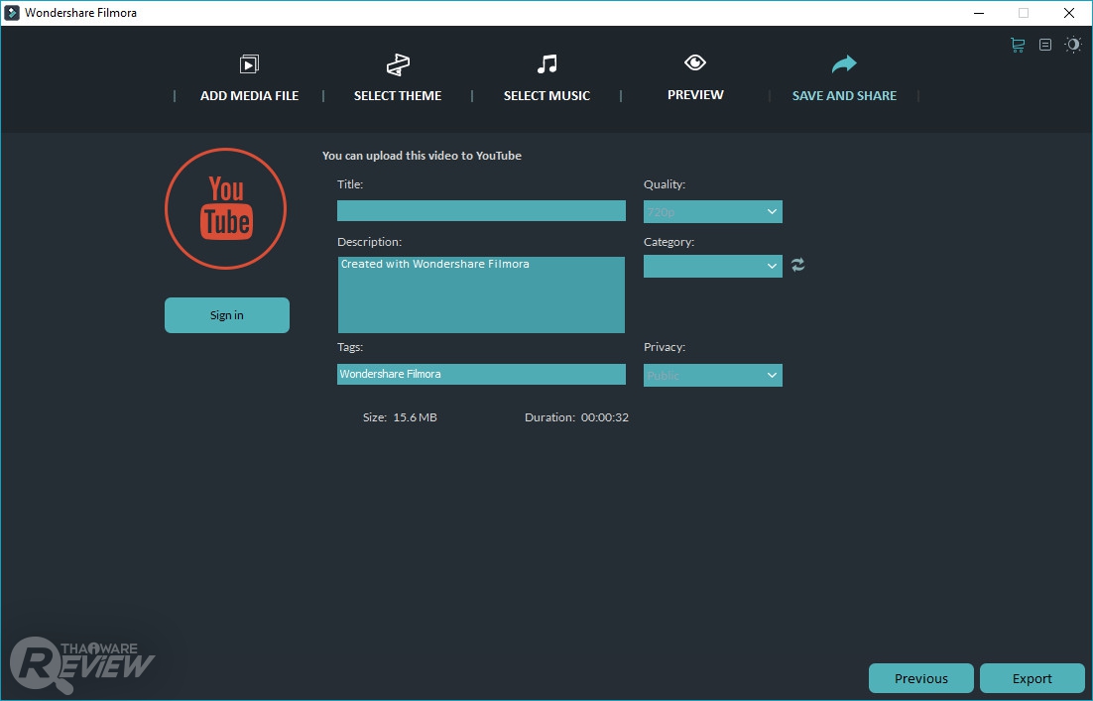1093x701 pixels.
Task: Open the Privacy dropdown
Action: pos(712,375)
